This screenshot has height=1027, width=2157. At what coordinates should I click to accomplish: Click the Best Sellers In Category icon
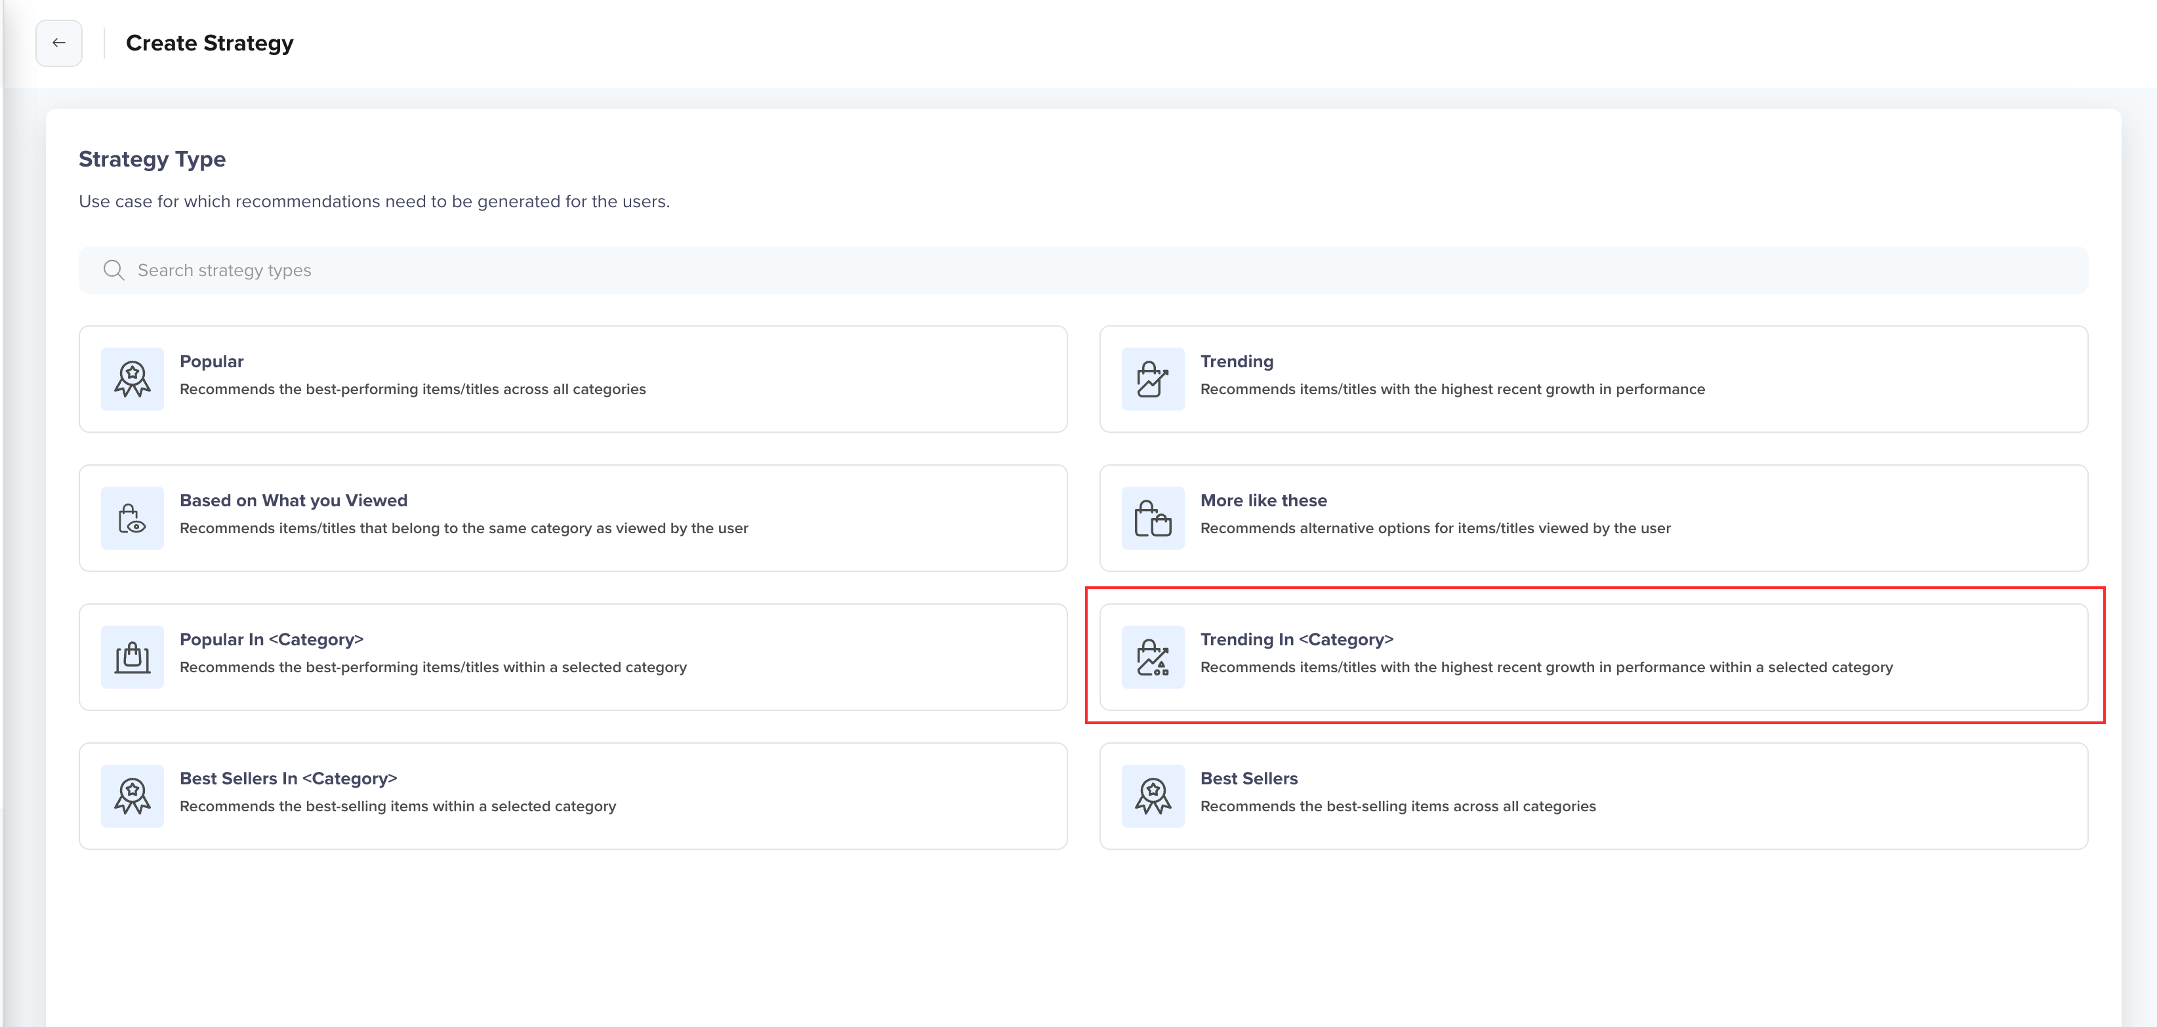pyautogui.click(x=133, y=796)
